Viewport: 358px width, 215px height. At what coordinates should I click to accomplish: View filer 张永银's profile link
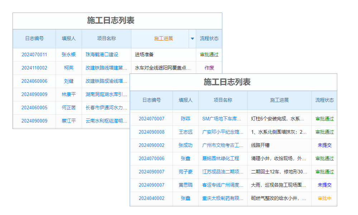pyautogui.click(x=69, y=54)
